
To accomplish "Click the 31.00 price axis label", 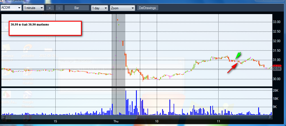I will 277,60.
